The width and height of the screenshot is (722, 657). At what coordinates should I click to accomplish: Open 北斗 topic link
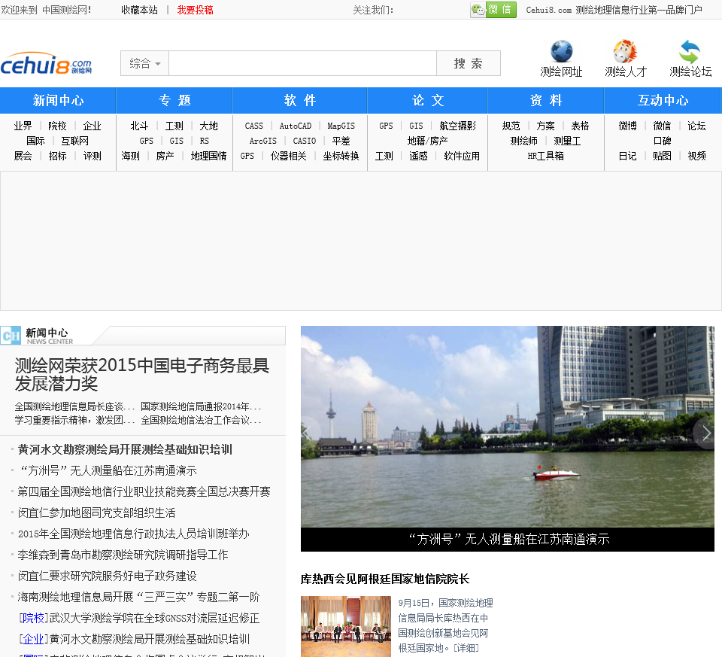[140, 126]
